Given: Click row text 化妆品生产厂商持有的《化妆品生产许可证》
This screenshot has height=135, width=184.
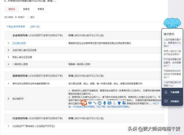Looking at the screenshot, I should pyautogui.click(x=34, y=126).
